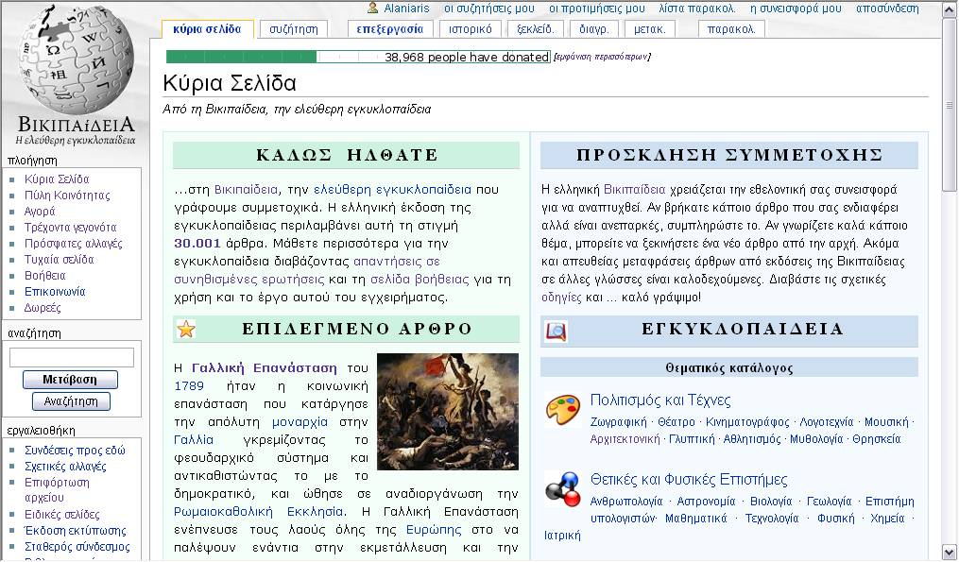Image resolution: width=959 pixels, height=562 pixels.
Task: Open Ιατρική topic link
Action: [x=562, y=536]
